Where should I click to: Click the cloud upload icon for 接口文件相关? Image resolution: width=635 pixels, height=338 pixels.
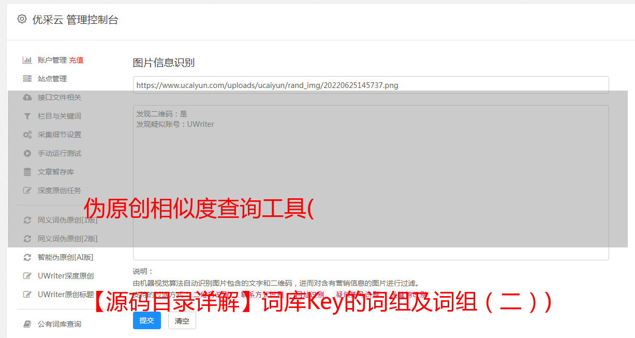click(27, 97)
